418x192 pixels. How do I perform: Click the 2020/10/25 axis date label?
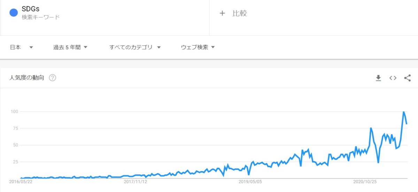365,181
